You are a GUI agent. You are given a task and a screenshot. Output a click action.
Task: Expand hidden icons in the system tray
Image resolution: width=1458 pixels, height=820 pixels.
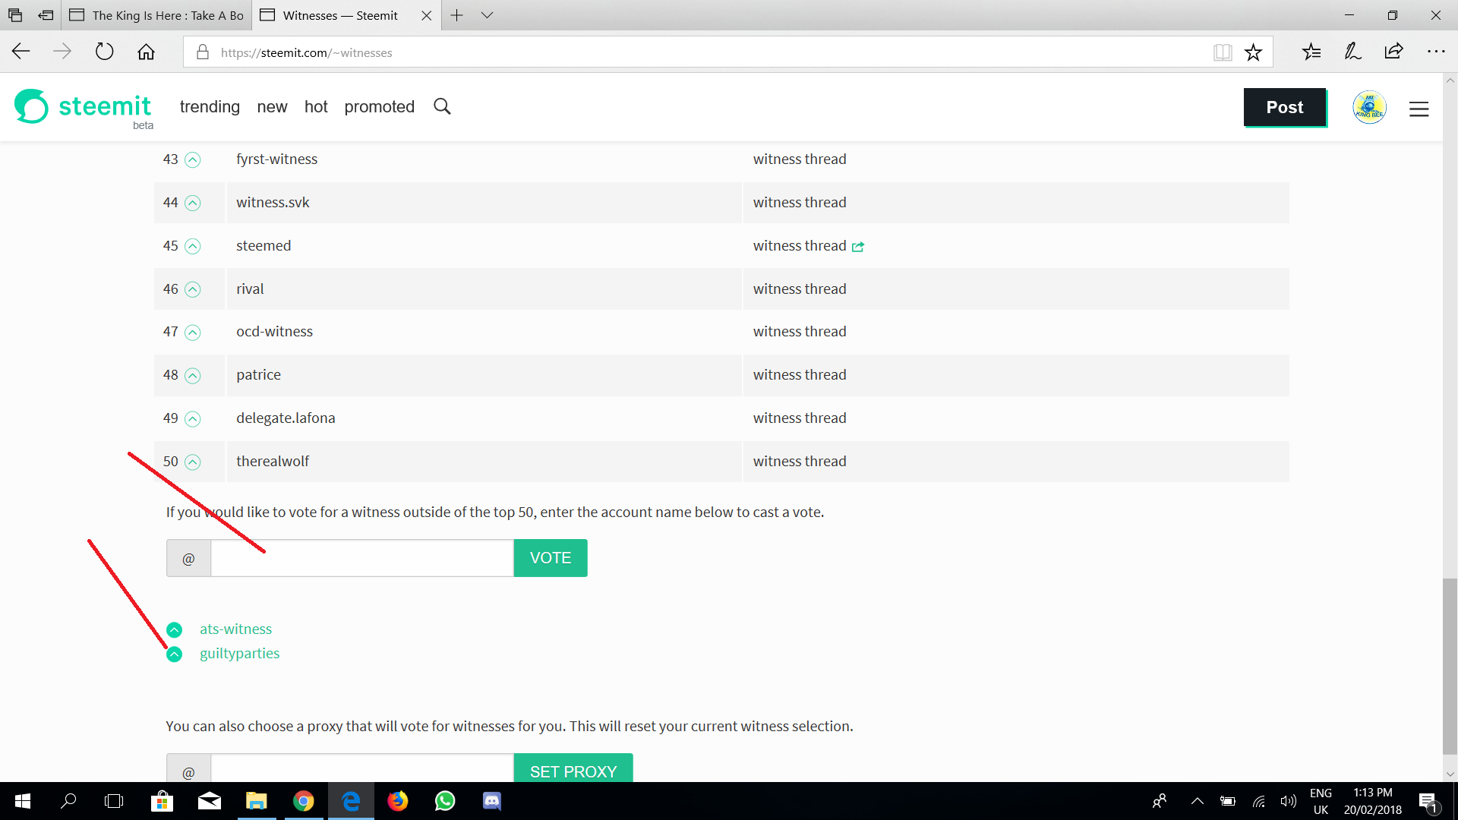1197,801
